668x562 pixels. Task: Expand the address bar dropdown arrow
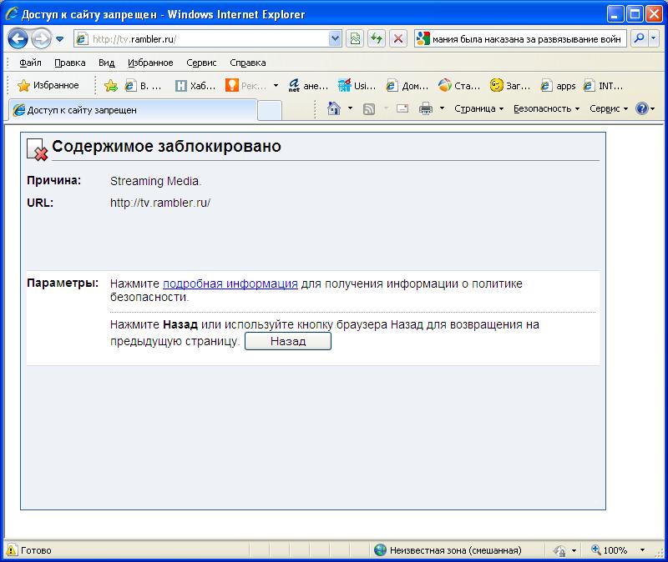[336, 38]
